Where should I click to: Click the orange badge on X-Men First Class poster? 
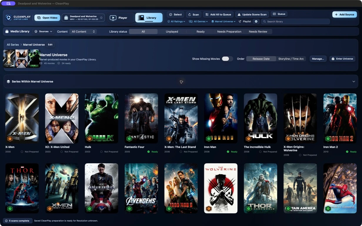point(49,209)
